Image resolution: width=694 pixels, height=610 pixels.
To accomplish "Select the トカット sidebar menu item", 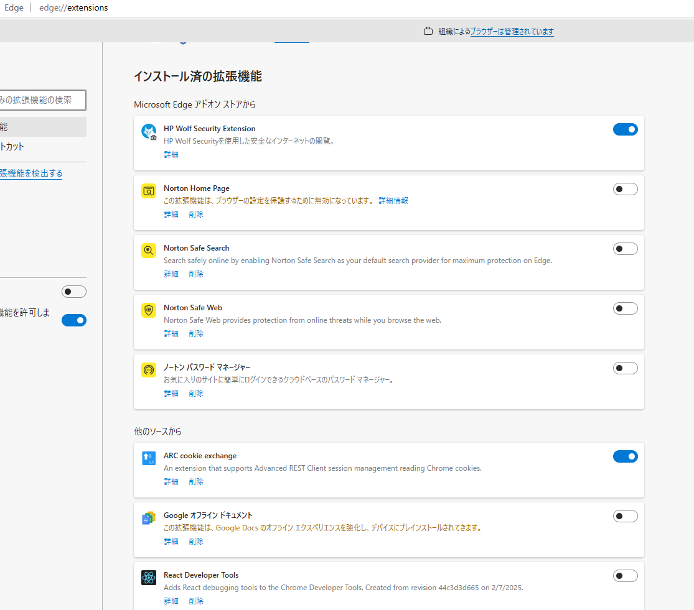I will click(x=43, y=147).
